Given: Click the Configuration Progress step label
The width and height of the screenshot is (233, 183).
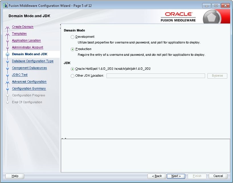Looking at the screenshot, I should 28,95.
